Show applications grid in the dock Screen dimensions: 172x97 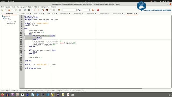click(x=170, y=95)
